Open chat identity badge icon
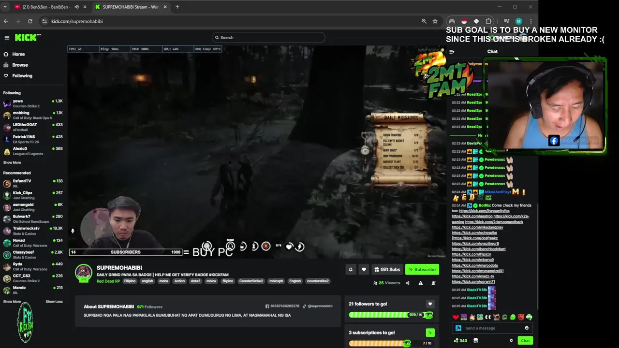The image size is (619, 348). (x=458, y=328)
